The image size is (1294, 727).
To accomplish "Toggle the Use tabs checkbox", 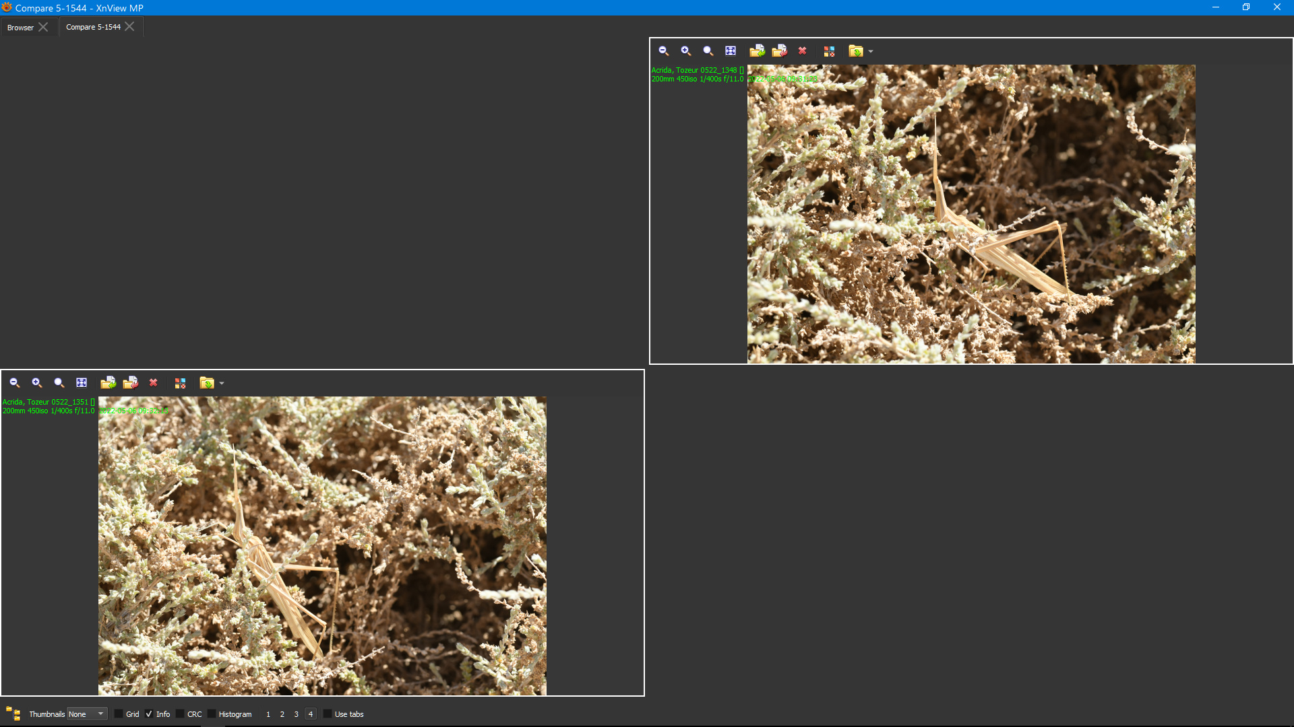I will [x=328, y=714].
